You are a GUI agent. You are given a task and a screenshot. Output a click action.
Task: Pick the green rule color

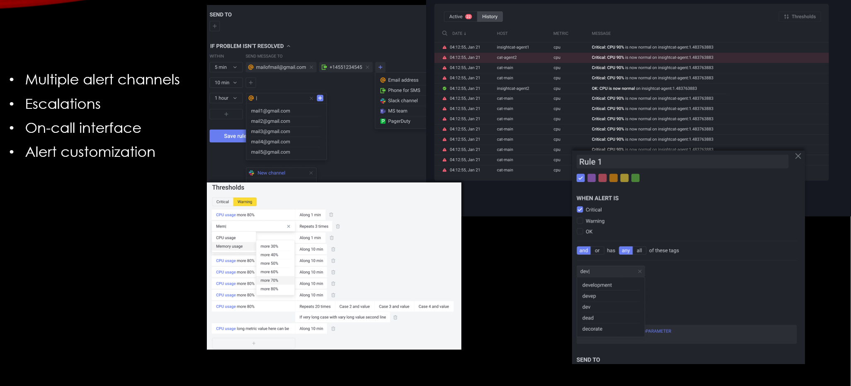click(635, 178)
